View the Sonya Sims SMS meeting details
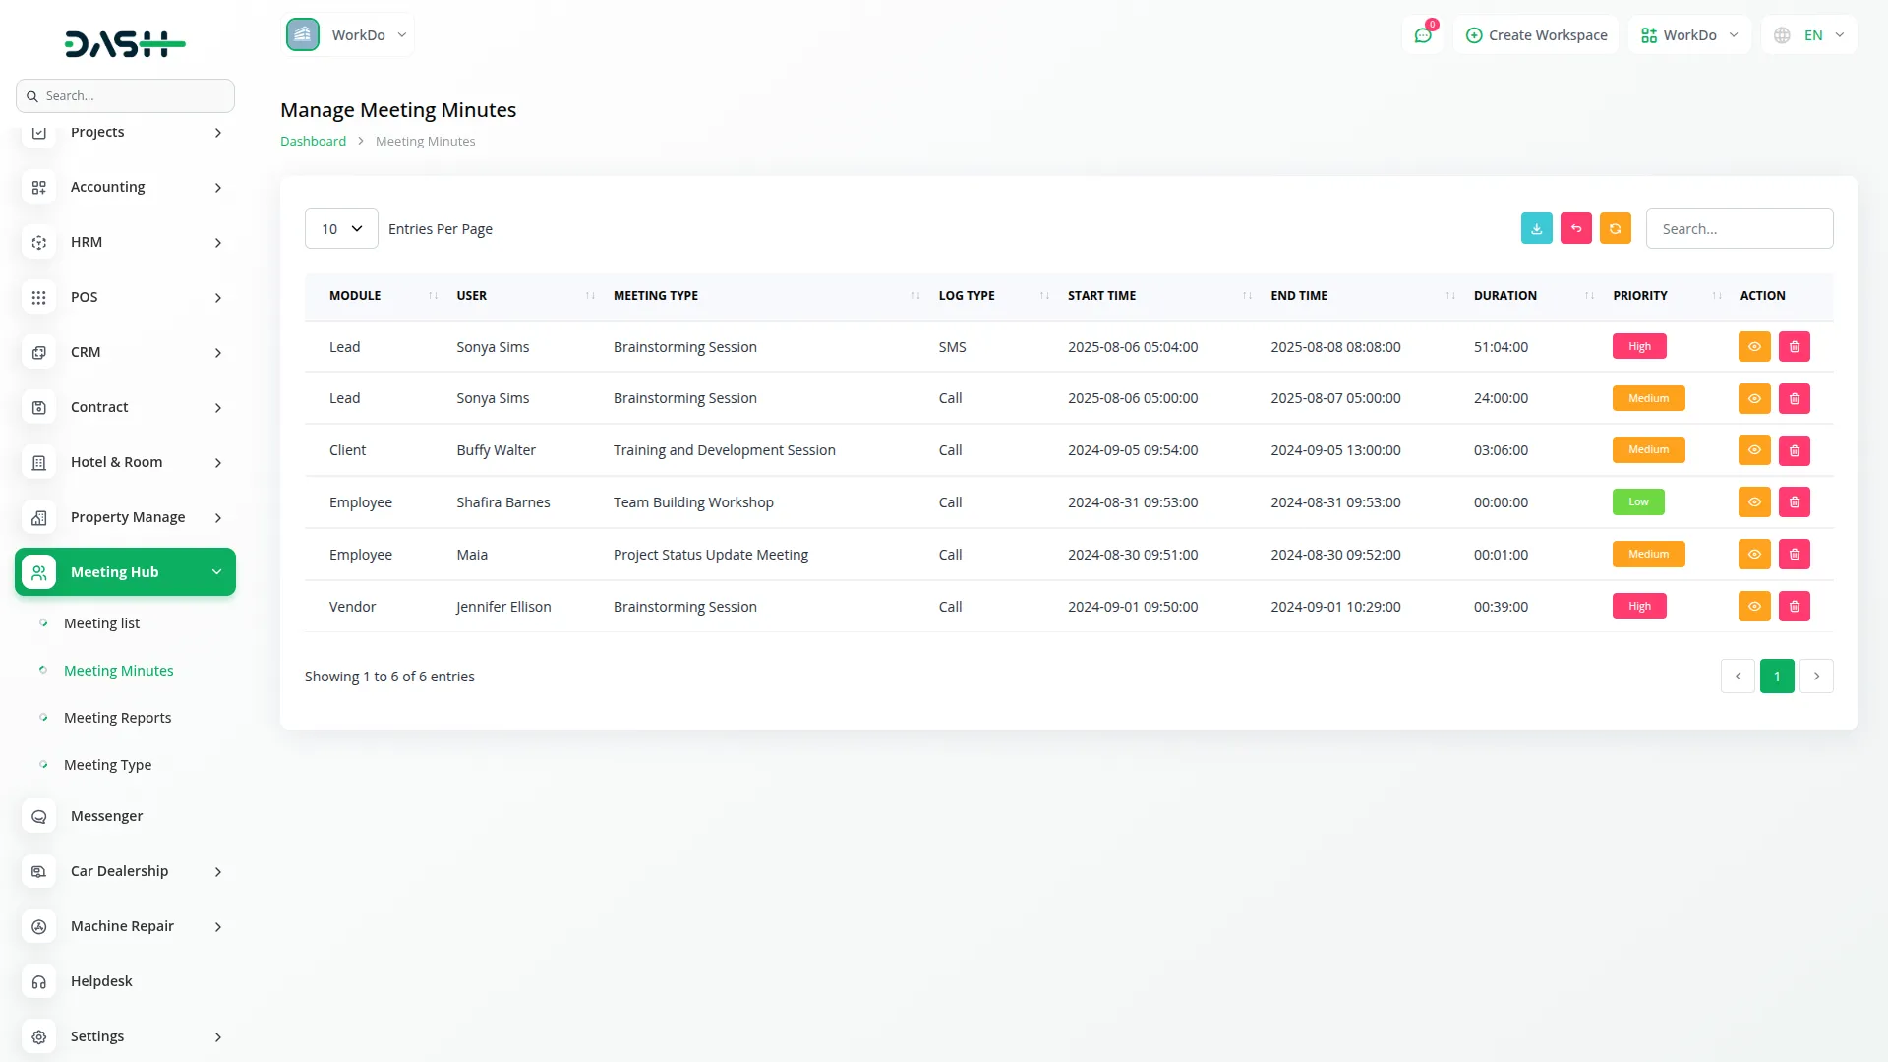The image size is (1888, 1062). (x=1753, y=347)
